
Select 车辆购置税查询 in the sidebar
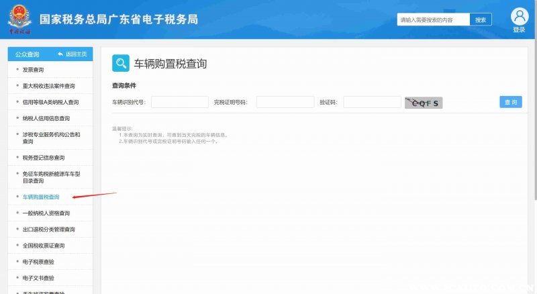pyautogui.click(x=41, y=197)
